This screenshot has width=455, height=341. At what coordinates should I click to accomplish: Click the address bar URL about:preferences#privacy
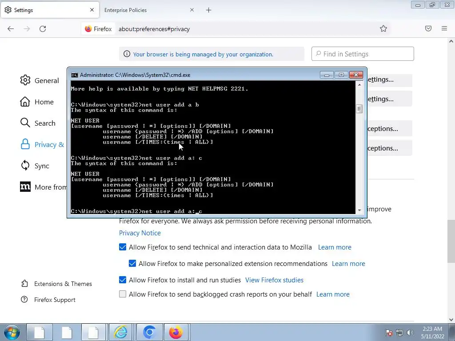[x=154, y=29]
